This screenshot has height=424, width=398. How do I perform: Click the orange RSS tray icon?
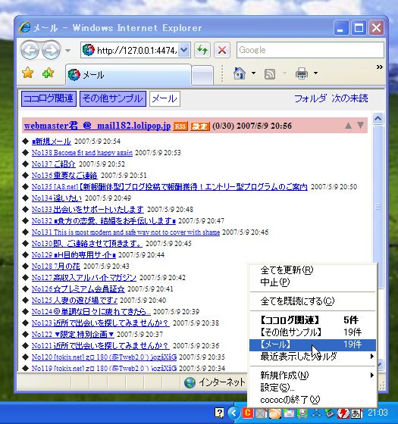coord(274,413)
